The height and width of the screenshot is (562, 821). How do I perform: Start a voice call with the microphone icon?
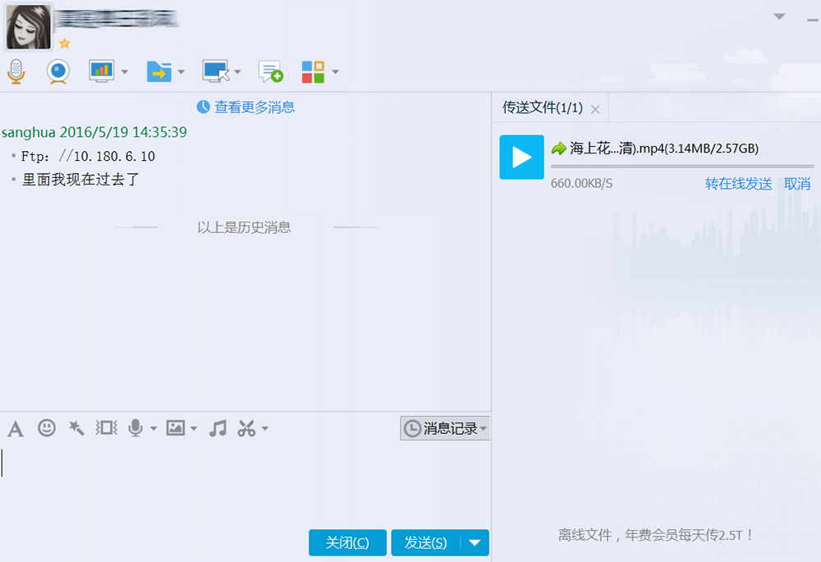(x=15, y=71)
